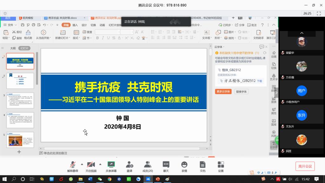The image size is (325, 183).
Task: Open the meeting settings icon
Action: 221,164
